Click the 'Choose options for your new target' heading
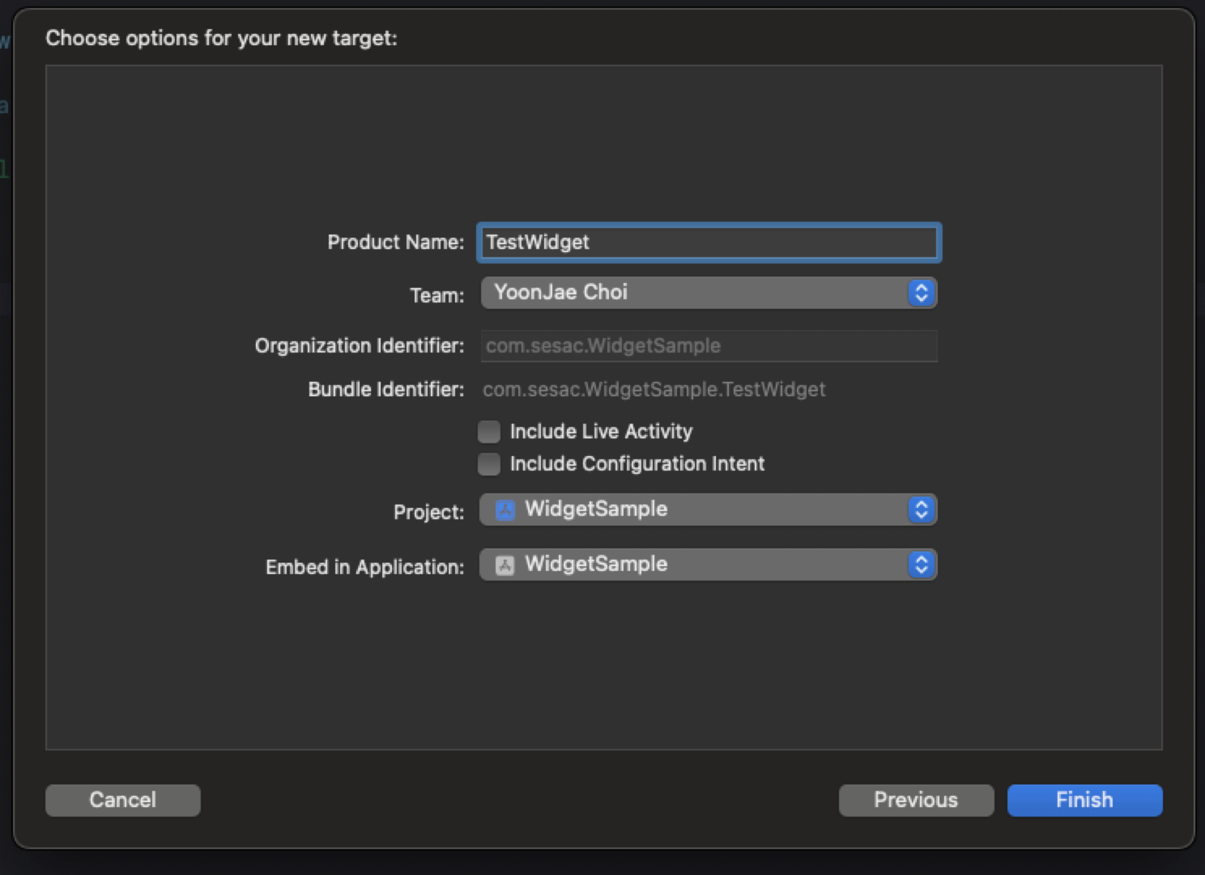Viewport: 1205px width, 875px height. point(221,38)
